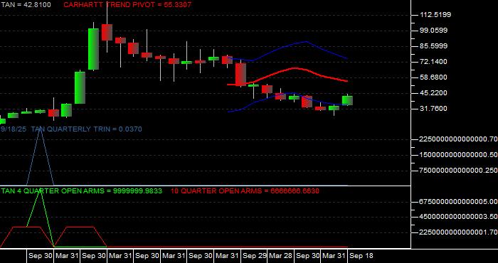Click the 45.2200 price axis value
The height and width of the screenshot is (263, 498).
433,92
